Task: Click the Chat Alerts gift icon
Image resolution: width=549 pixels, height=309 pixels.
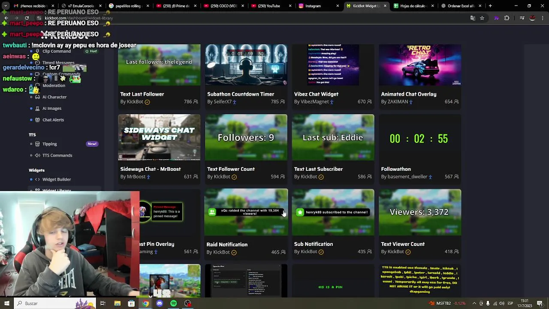Action: point(37,120)
